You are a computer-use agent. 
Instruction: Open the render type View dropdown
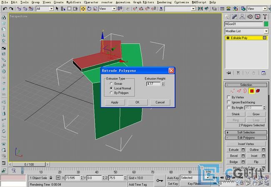265,9
